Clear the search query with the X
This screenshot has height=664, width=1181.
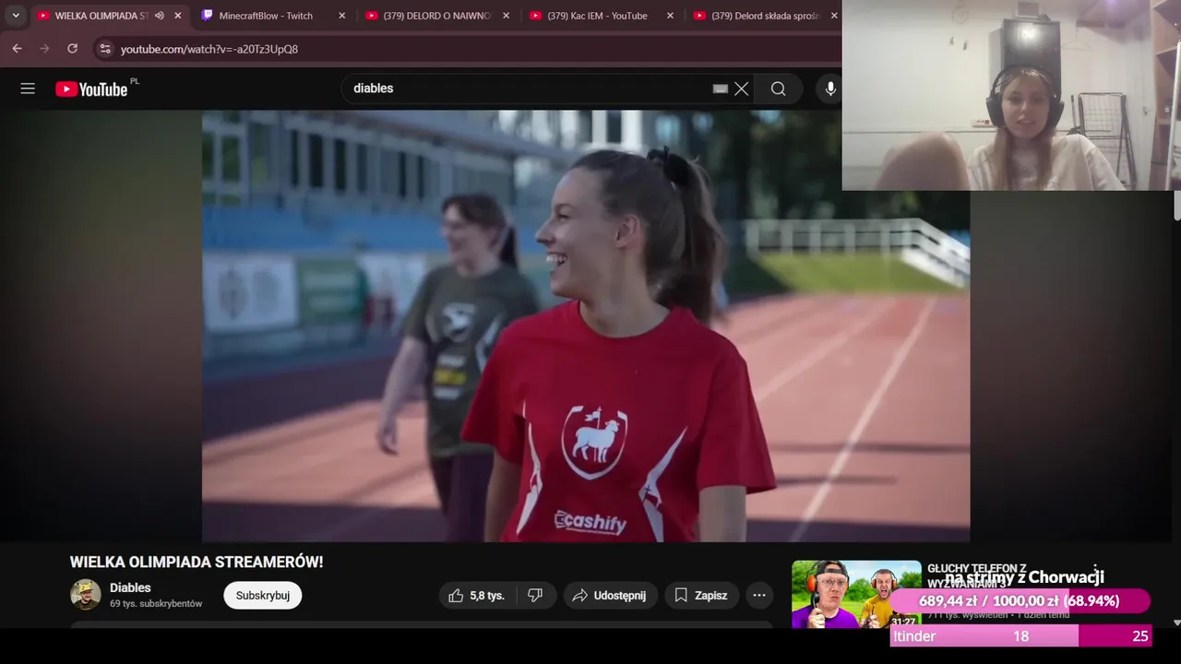click(741, 89)
